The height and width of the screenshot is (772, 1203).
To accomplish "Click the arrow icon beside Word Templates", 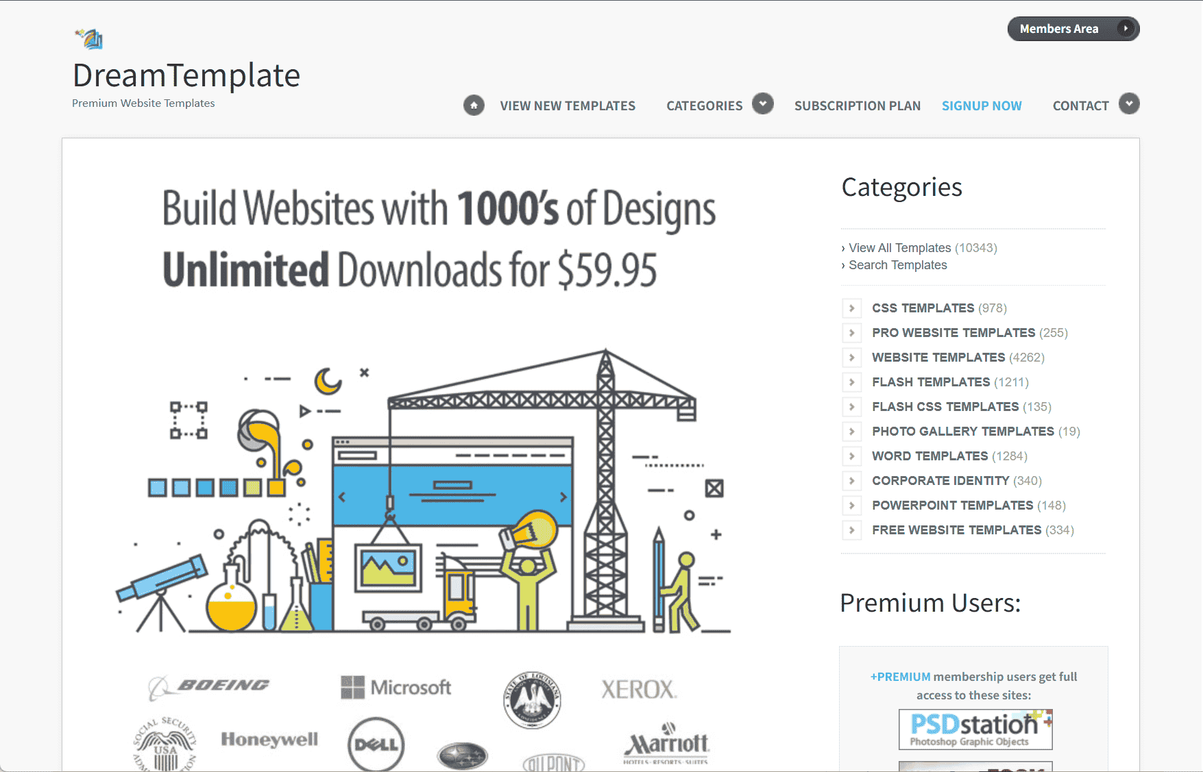I will pos(851,456).
